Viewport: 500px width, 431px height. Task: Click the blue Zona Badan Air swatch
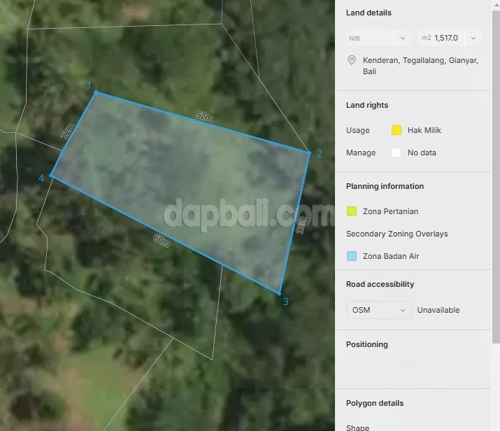coord(352,256)
